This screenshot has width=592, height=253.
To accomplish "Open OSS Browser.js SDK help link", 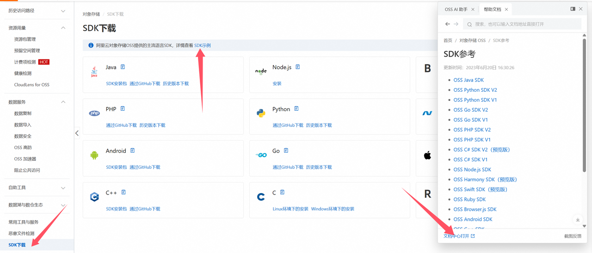I will [475, 209].
